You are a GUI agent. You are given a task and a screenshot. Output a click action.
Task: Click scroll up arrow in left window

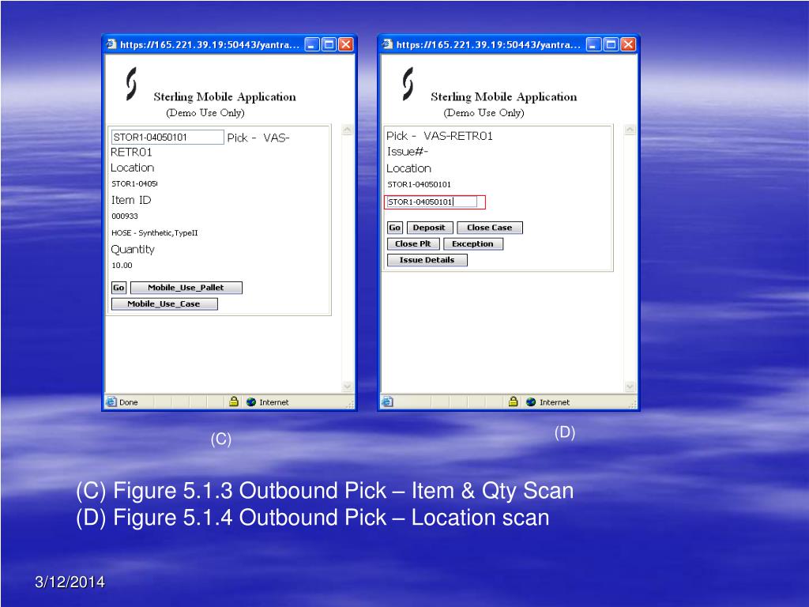(348, 130)
